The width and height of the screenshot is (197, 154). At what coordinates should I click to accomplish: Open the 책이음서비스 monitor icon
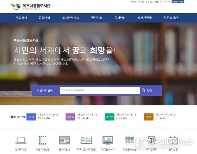(x=108, y=140)
